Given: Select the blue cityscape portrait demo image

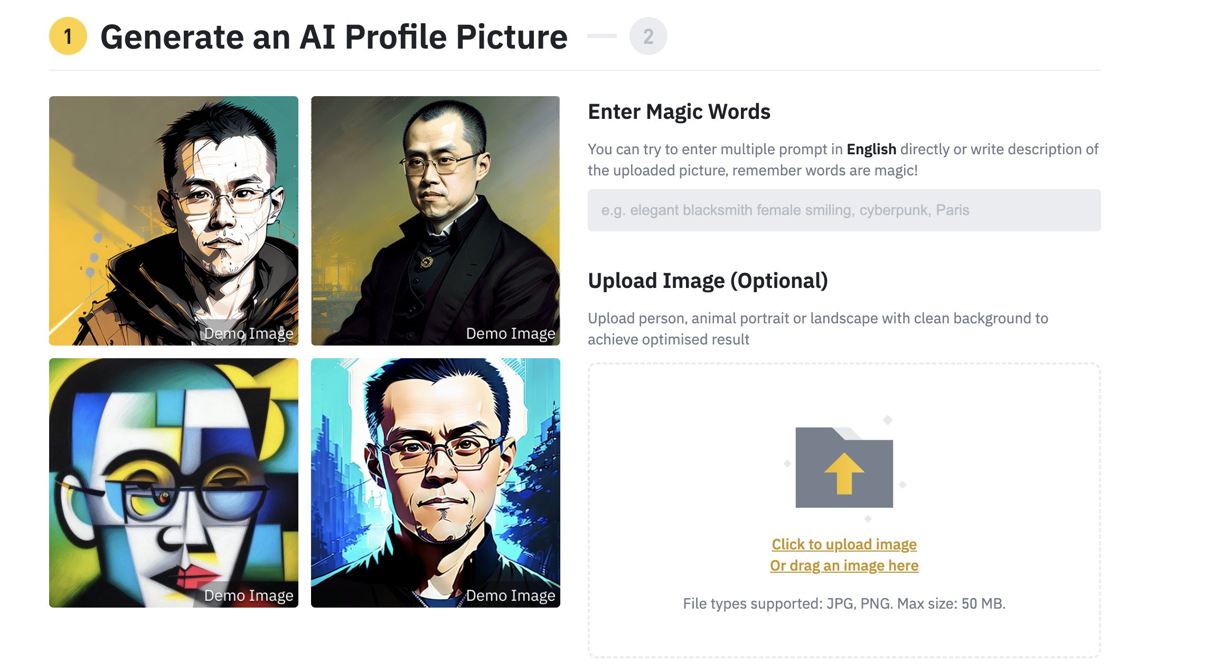Looking at the screenshot, I should pyautogui.click(x=436, y=483).
